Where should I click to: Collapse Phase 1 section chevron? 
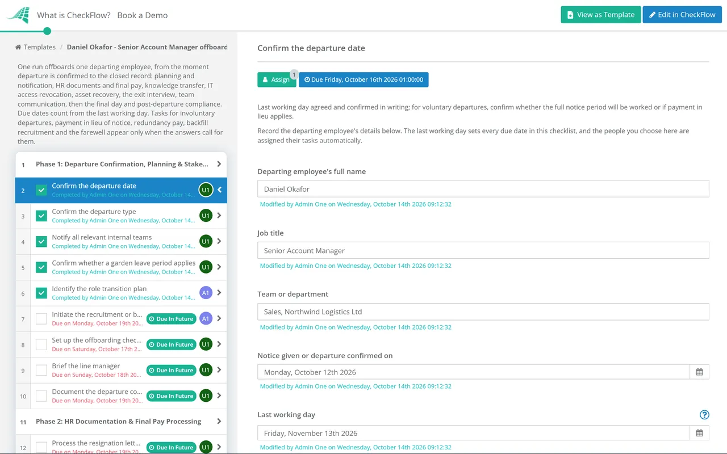point(219,164)
